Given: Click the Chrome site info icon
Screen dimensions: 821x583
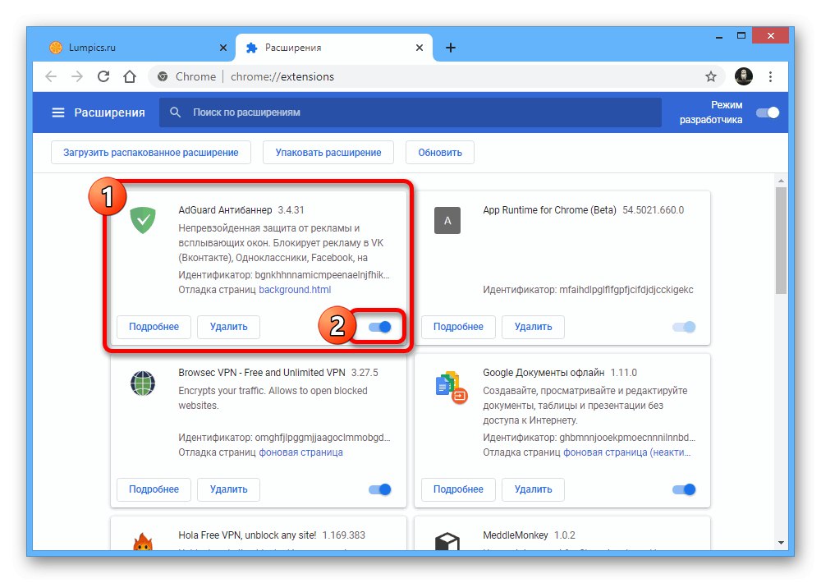Looking at the screenshot, I should 163,76.
